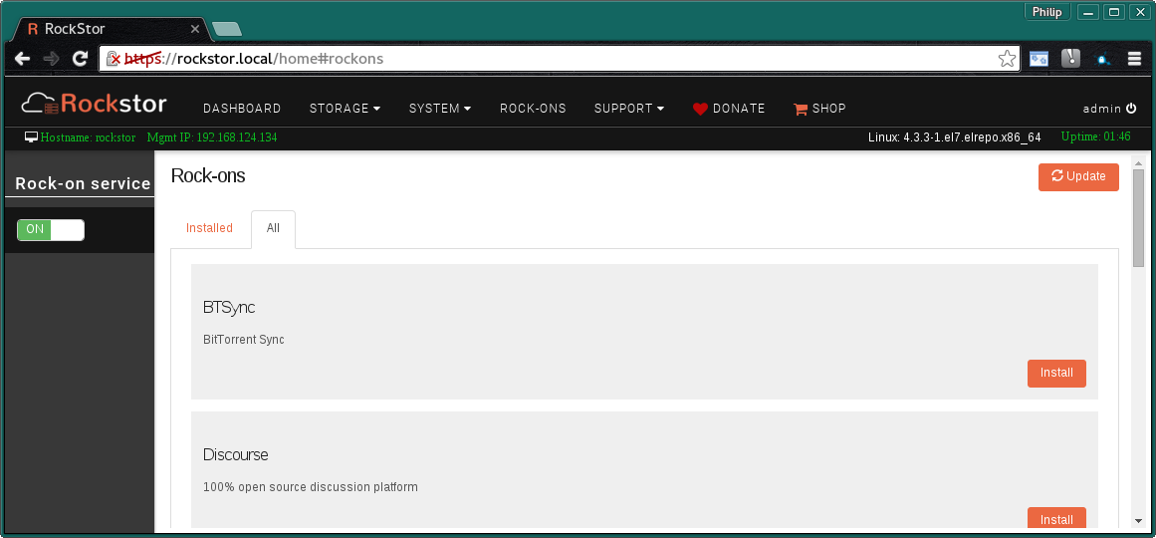Open the Chrome hamburger menu
1156x538 pixels.
[1135, 59]
